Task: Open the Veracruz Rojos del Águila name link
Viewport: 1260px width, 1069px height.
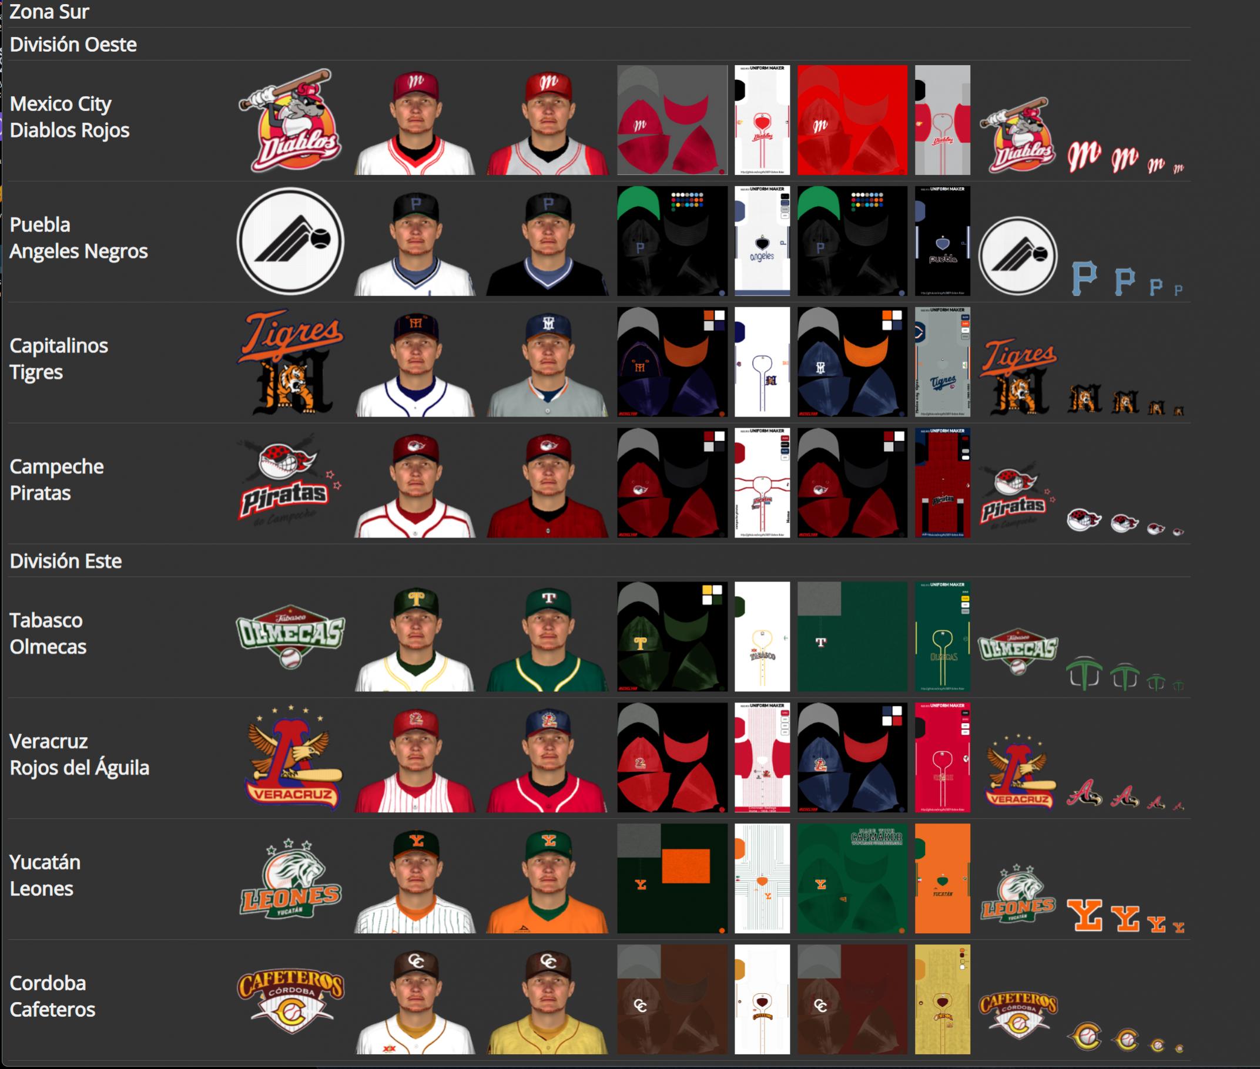Action: pos(79,755)
